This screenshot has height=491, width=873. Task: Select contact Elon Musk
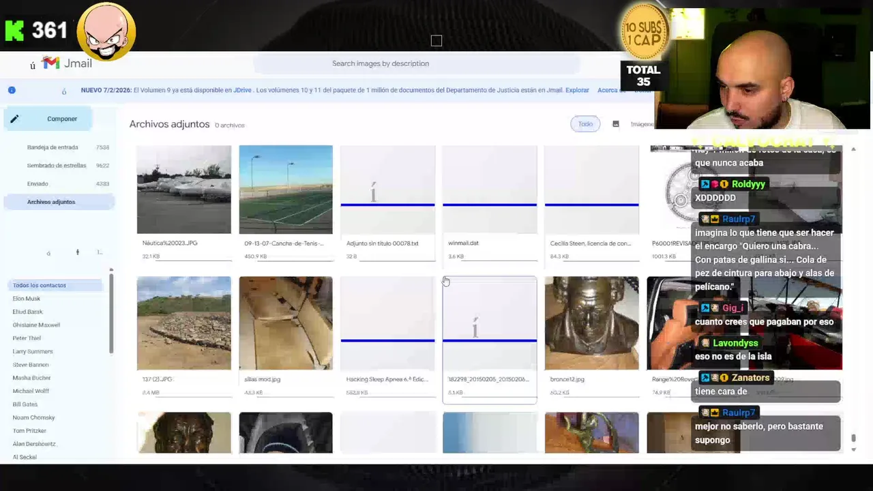coord(27,299)
